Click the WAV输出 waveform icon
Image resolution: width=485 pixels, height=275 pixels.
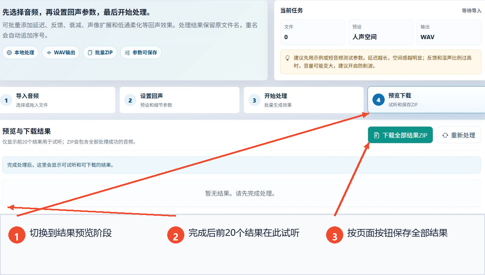pos(49,52)
